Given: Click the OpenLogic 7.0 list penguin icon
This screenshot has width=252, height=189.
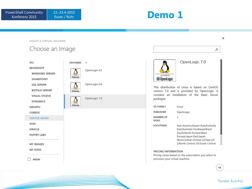Looking at the screenshot, I should click(76, 101).
